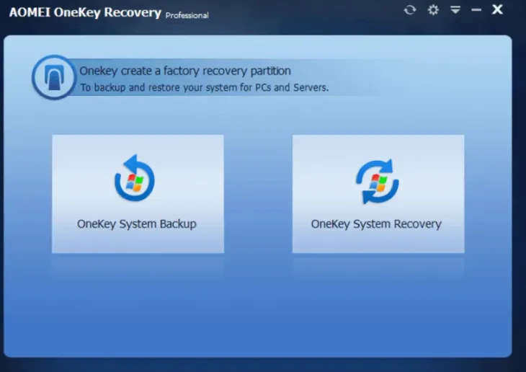
Task: Click the "Onekey create a factory recovery partition" heading
Action: pos(185,71)
